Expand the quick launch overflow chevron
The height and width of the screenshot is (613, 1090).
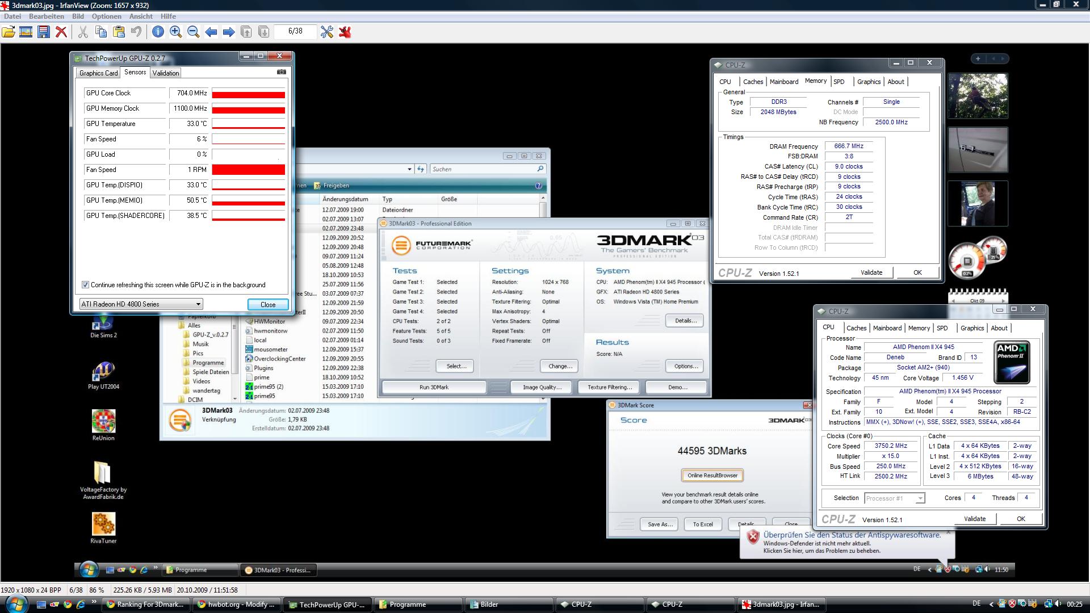pos(94,603)
